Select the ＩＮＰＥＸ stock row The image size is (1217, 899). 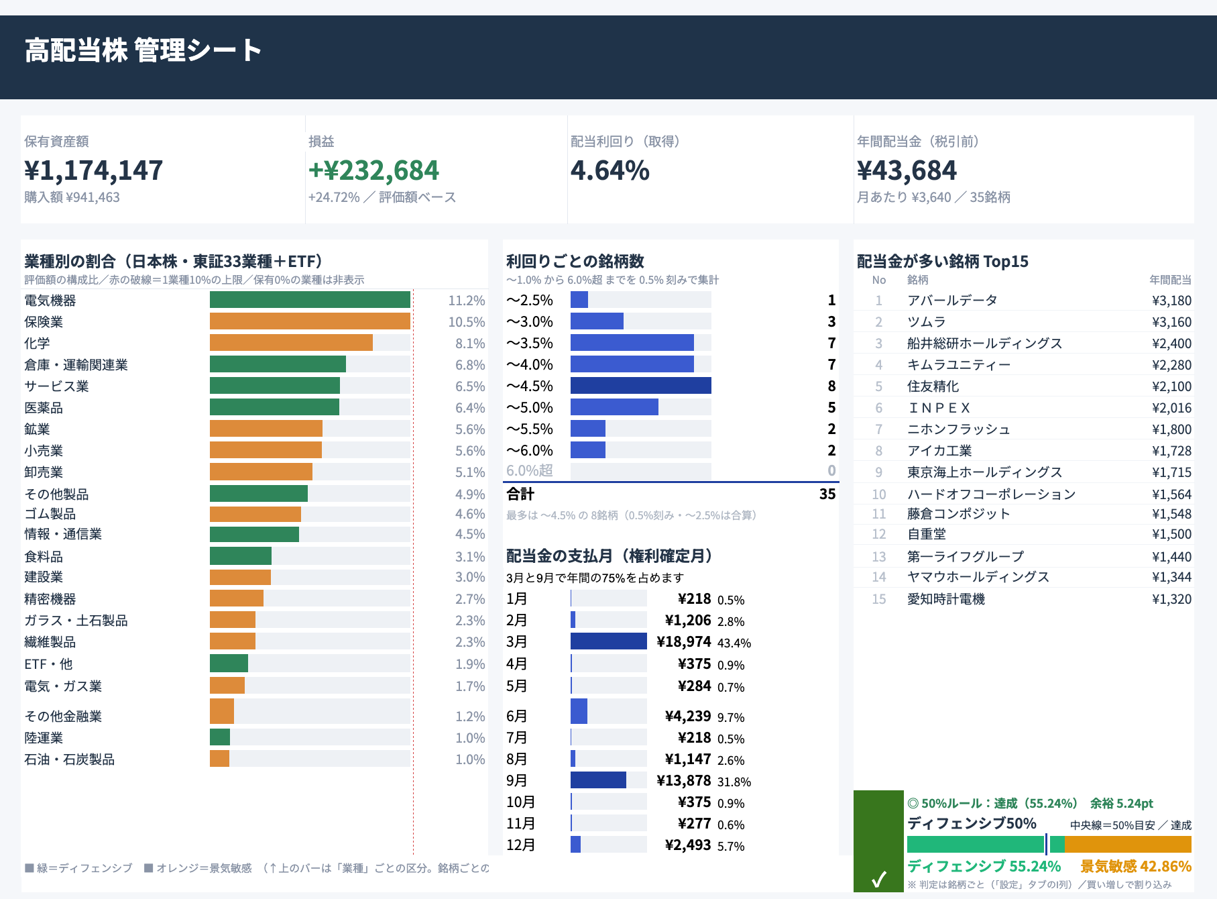1024,408
